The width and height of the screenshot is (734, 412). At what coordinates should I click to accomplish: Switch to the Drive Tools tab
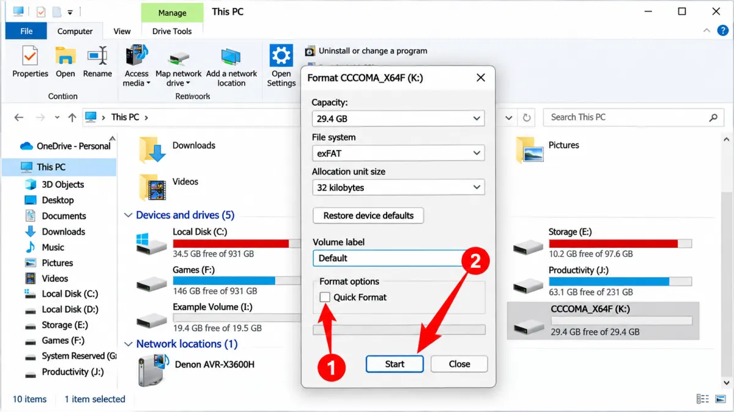[172, 31]
